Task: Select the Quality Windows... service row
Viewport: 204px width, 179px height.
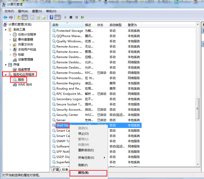Action: pyautogui.click(x=96, y=41)
